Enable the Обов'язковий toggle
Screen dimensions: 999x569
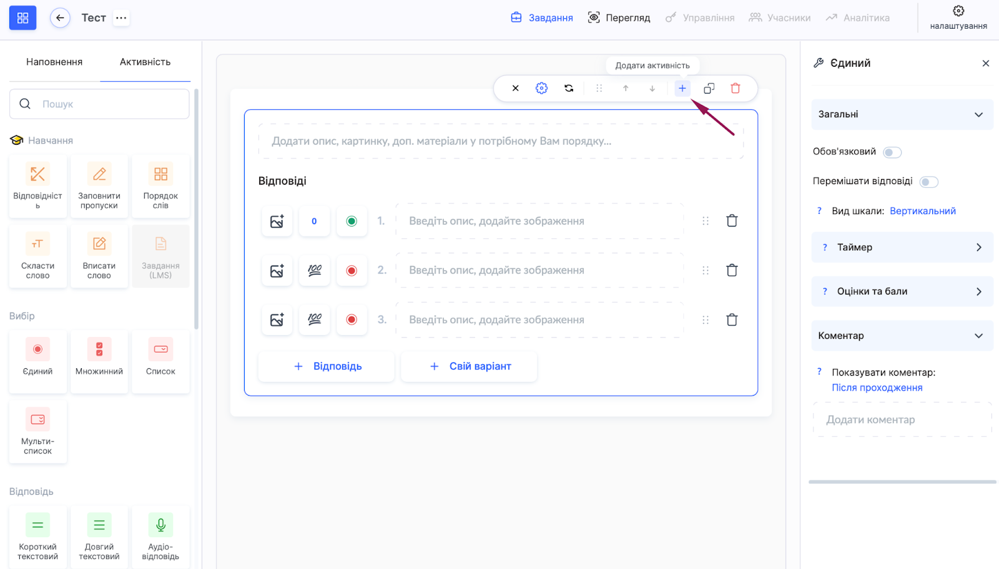[x=892, y=152]
